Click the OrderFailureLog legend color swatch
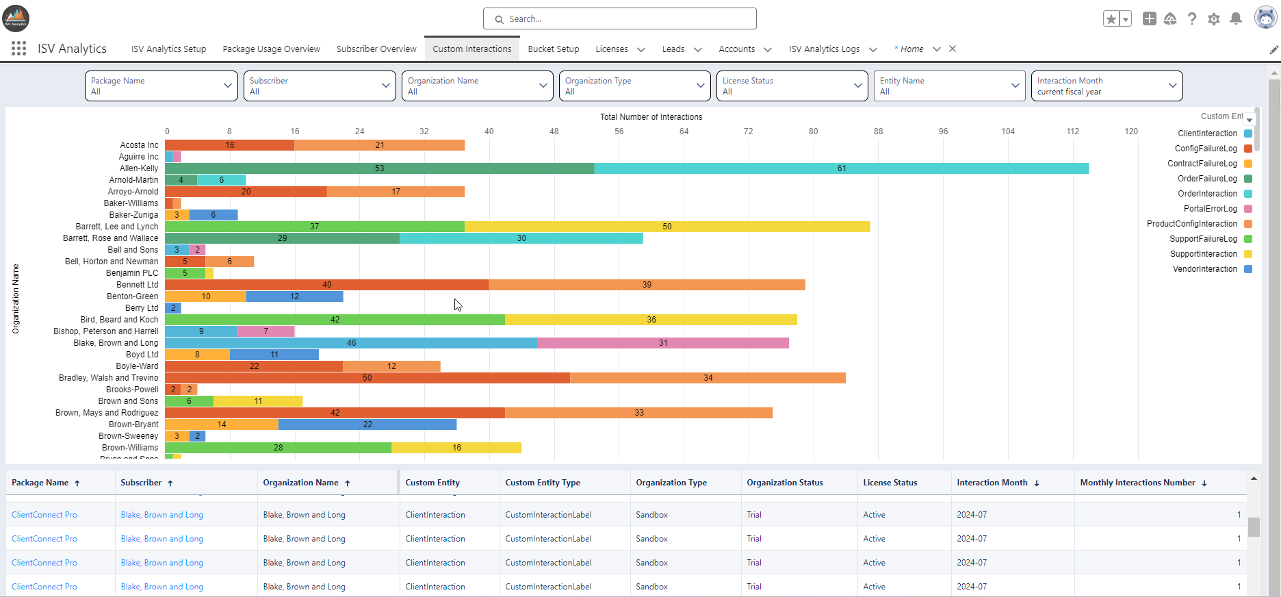 coord(1248,179)
